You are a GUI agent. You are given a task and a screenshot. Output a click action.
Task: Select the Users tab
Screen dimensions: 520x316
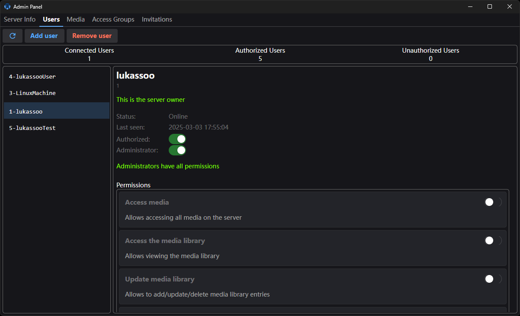click(51, 19)
